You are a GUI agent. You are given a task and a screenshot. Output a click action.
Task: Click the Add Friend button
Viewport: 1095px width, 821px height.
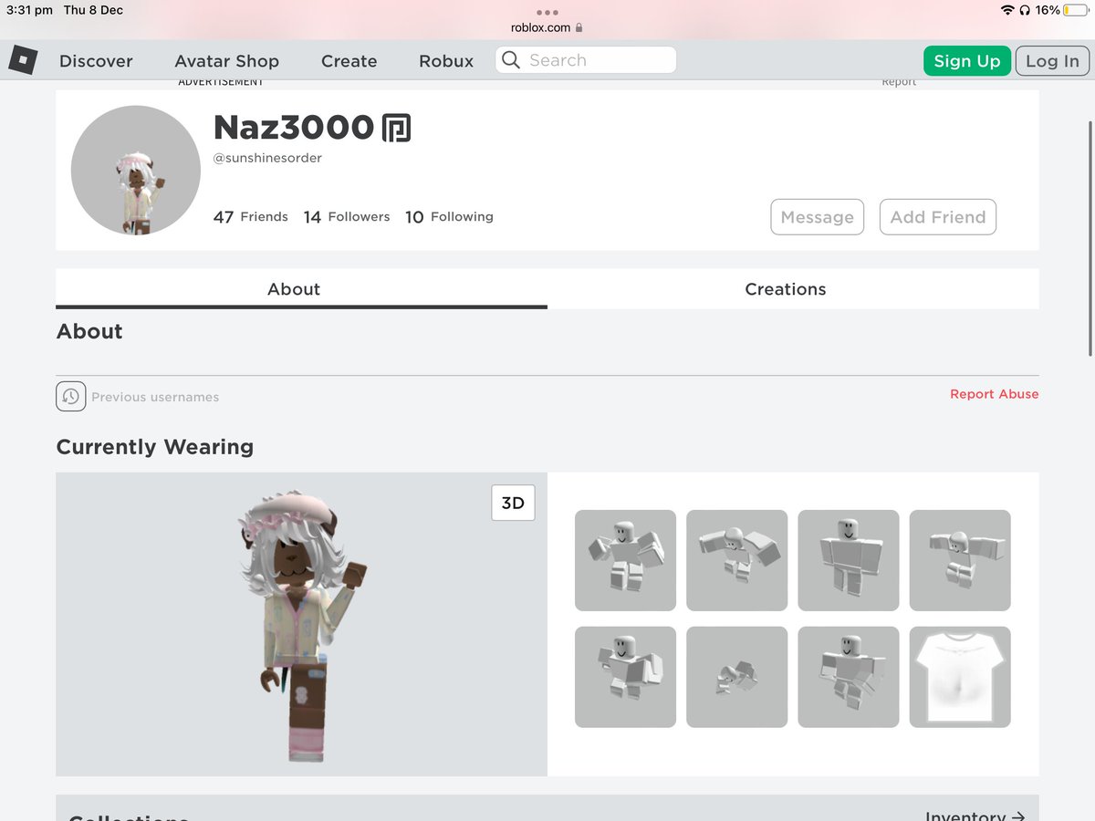click(938, 217)
